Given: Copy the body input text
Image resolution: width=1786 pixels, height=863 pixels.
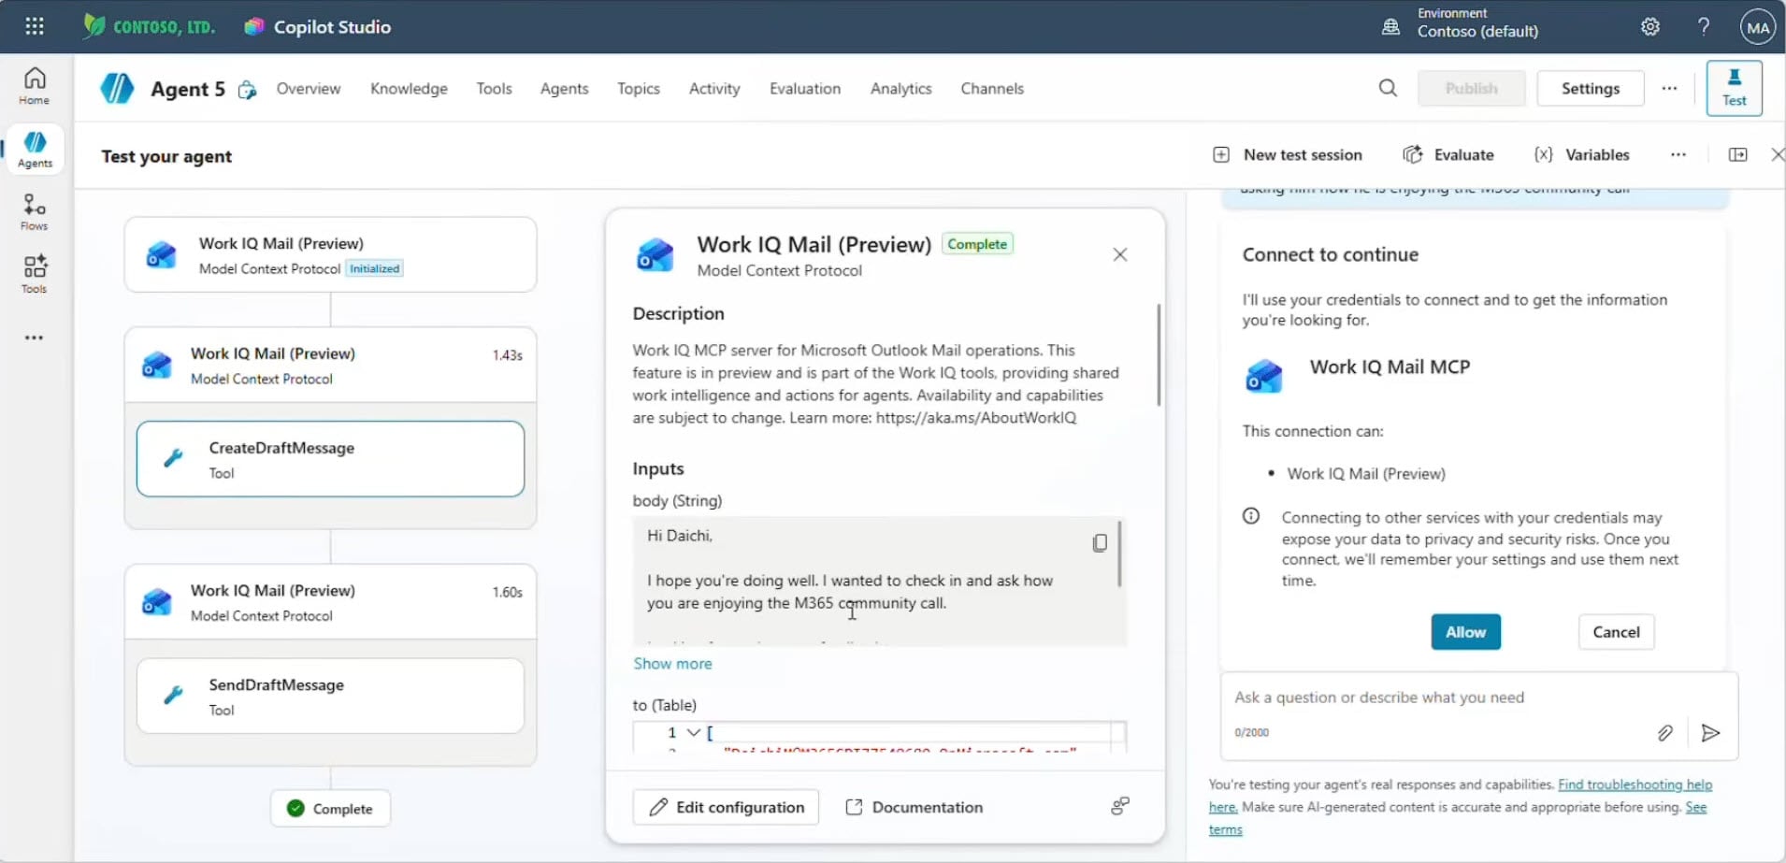Looking at the screenshot, I should pos(1100,542).
